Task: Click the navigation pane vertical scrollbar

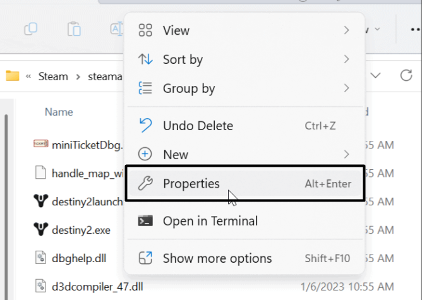Action: 6,189
